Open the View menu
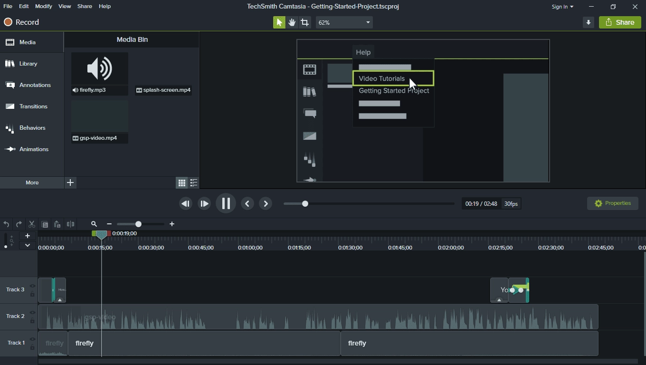This screenshot has width=646, height=365. click(x=65, y=6)
